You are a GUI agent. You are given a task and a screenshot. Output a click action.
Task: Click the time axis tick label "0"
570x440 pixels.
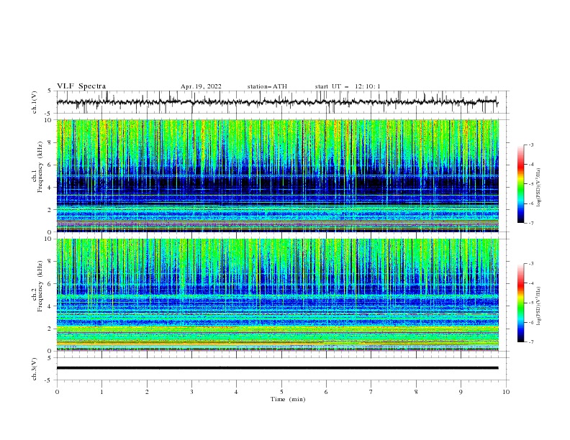tap(57, 392)
